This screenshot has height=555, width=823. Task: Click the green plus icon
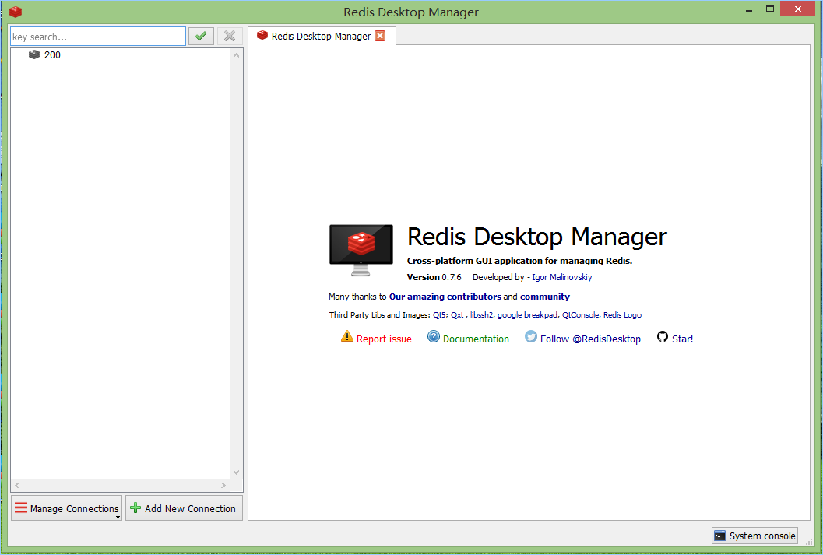[x=135, y=508]
